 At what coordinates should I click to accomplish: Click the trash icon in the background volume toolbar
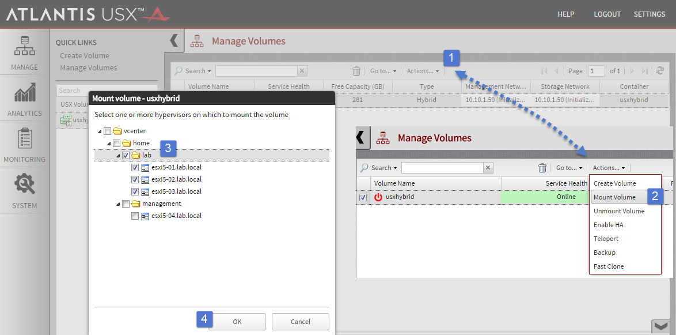click(x=356, y=71)
